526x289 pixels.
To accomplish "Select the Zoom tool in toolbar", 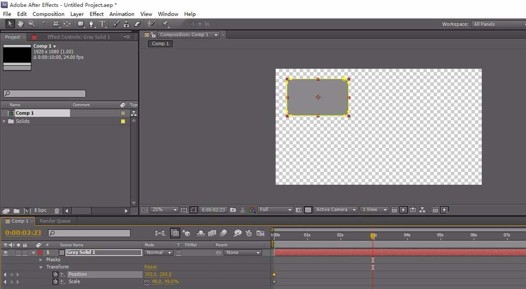I will tap(32, 24).
